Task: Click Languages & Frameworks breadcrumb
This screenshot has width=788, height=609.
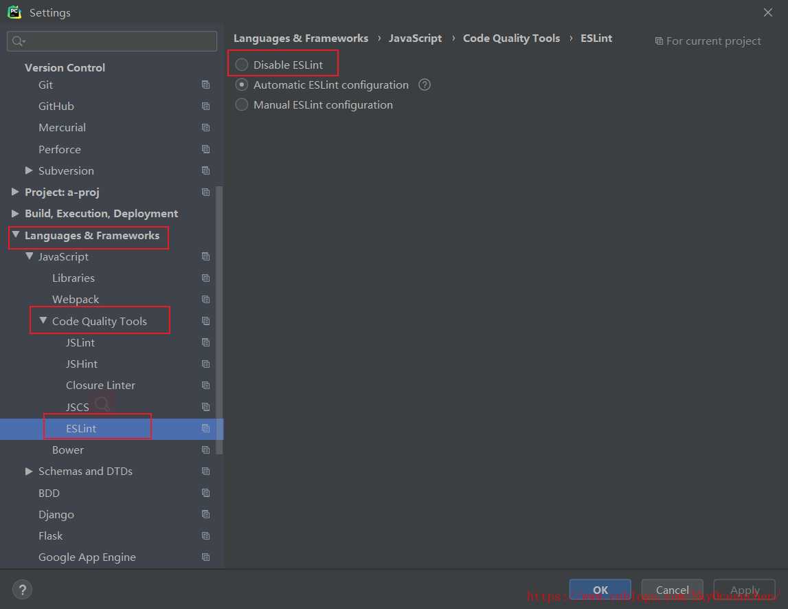Action: click(301, 38)
